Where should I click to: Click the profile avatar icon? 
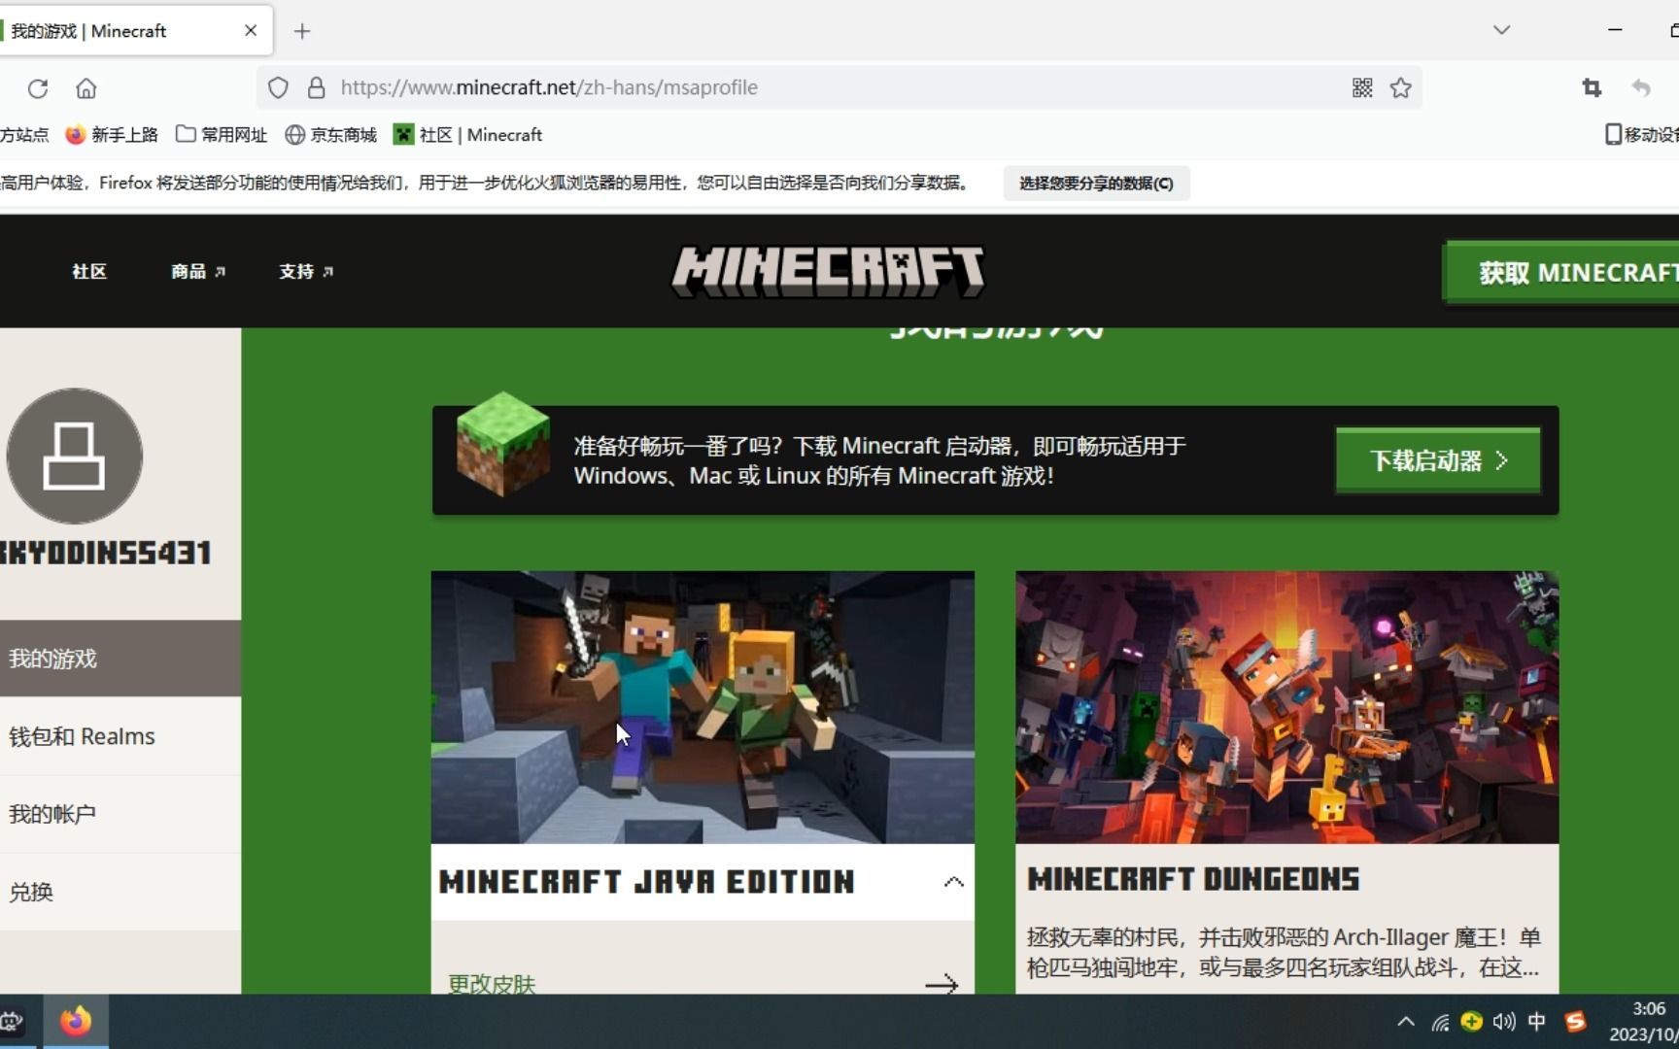75,457
